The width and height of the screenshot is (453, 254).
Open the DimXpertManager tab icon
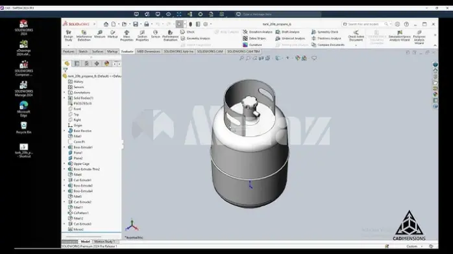pos(97,63)
